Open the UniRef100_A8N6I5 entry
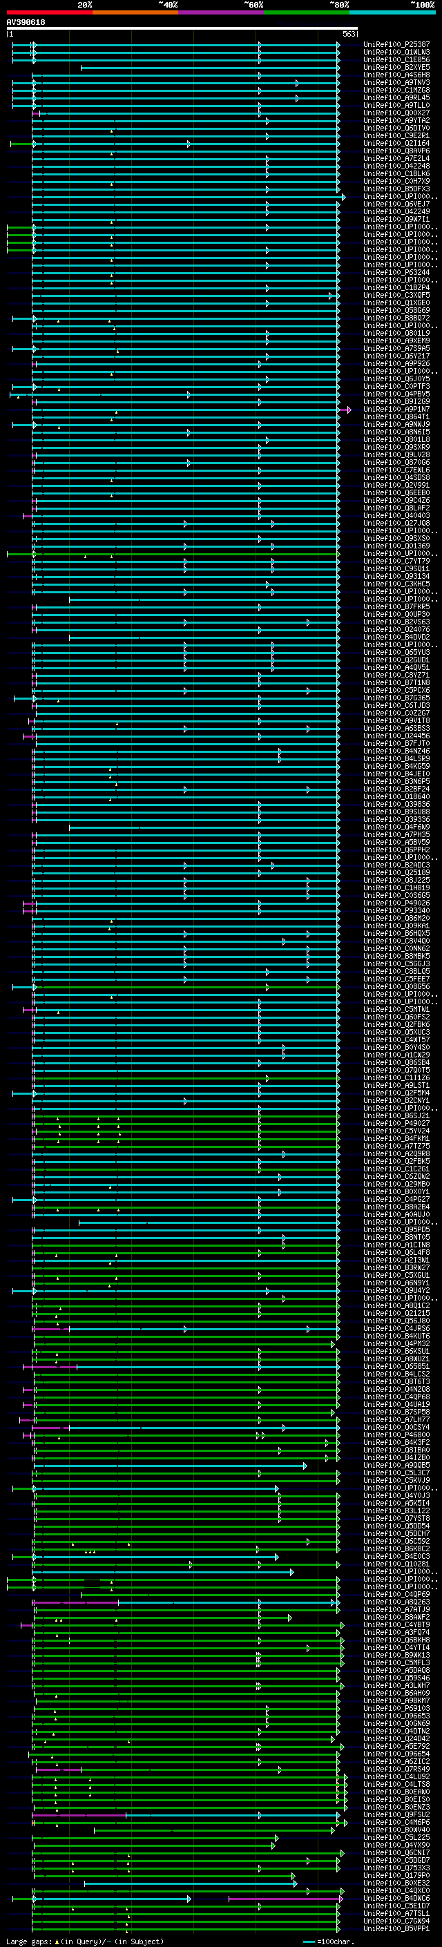442x1947 pixels. pos(396,432)
